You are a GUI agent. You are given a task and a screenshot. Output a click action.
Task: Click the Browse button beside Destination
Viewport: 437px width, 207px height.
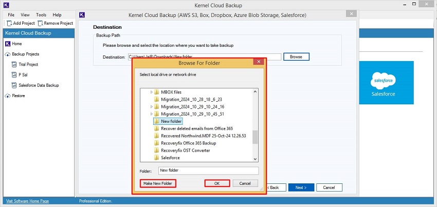(x=296, y=57)
